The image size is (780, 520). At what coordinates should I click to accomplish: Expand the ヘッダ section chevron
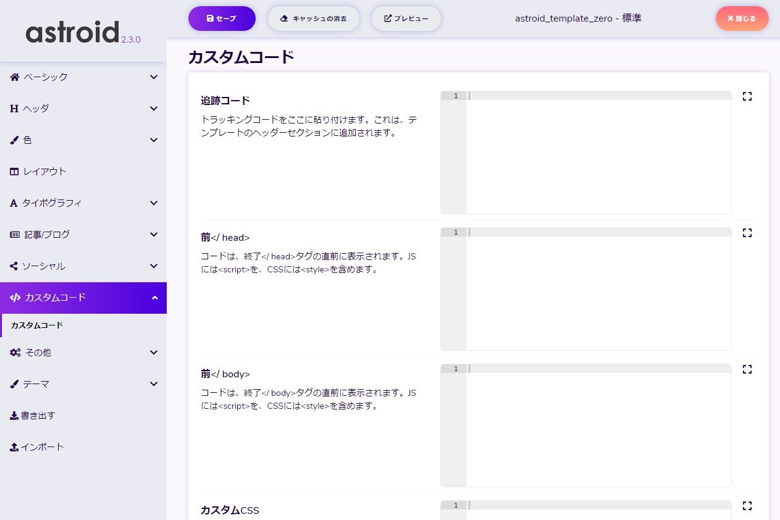point(154,109)
